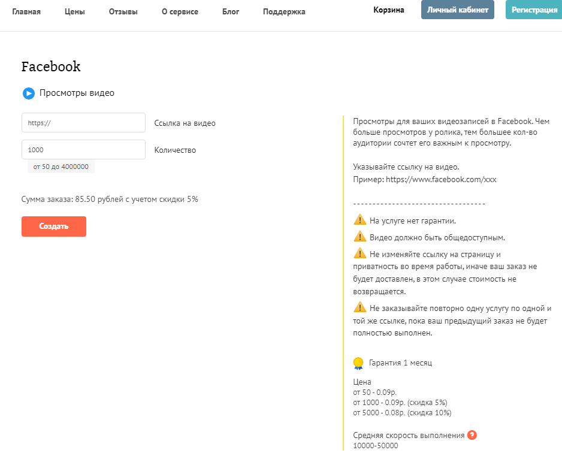This screenshot has width=562, height=453.
Task: Click the Ссылка на видео label
Action: [185, 123]
